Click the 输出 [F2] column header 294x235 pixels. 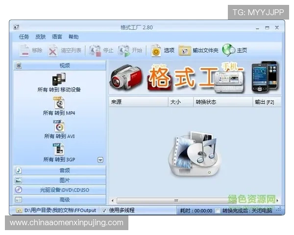point(267,102)
